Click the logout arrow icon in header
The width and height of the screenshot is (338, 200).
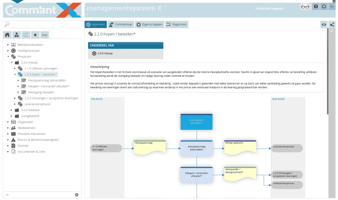[x=332, y=7]
